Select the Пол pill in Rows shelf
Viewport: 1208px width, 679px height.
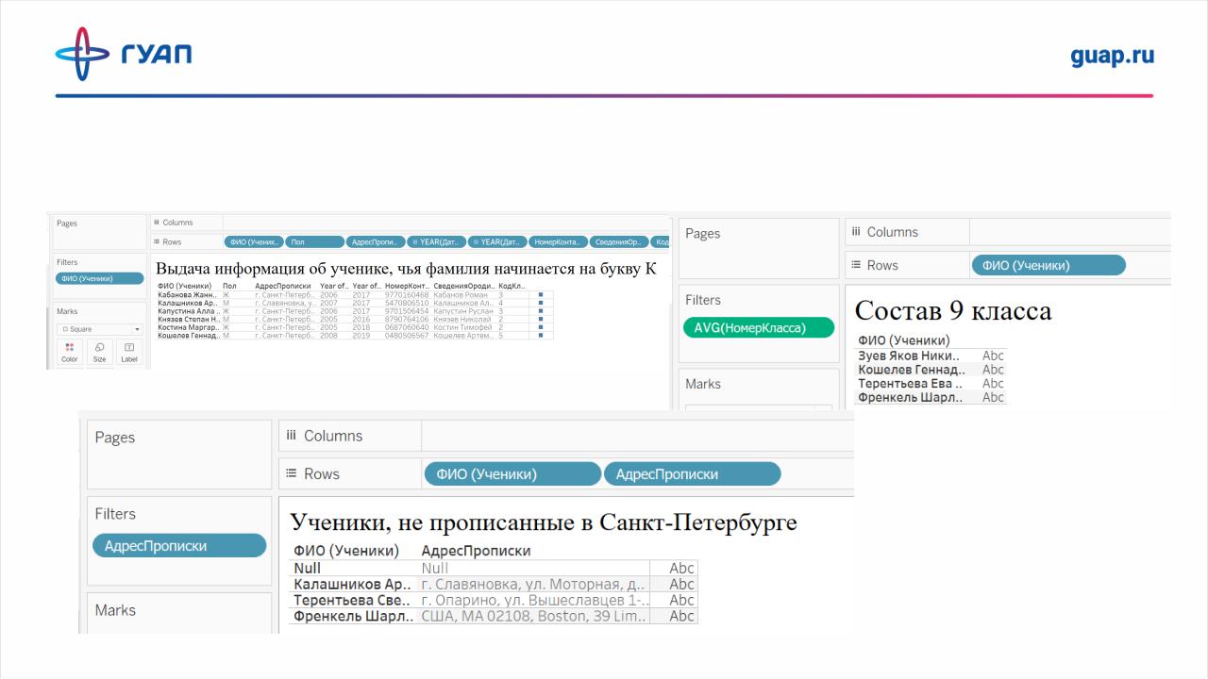click(314, 242)
